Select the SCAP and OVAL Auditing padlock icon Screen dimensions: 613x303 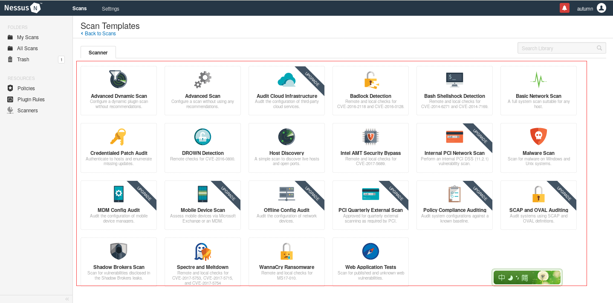(x=538, y=194)
